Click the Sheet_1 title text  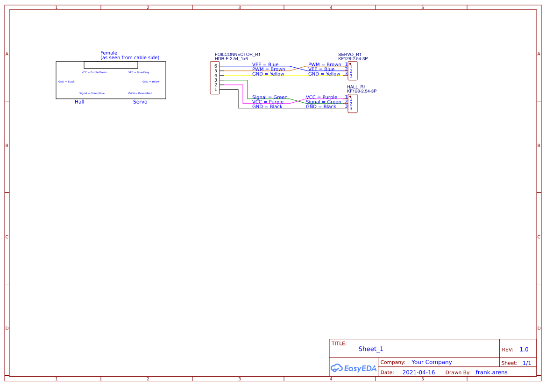(x=370, y=349)
